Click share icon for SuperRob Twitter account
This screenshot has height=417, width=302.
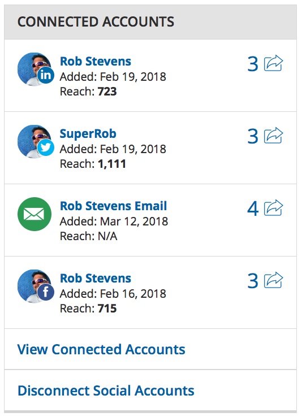click(273, 136)
